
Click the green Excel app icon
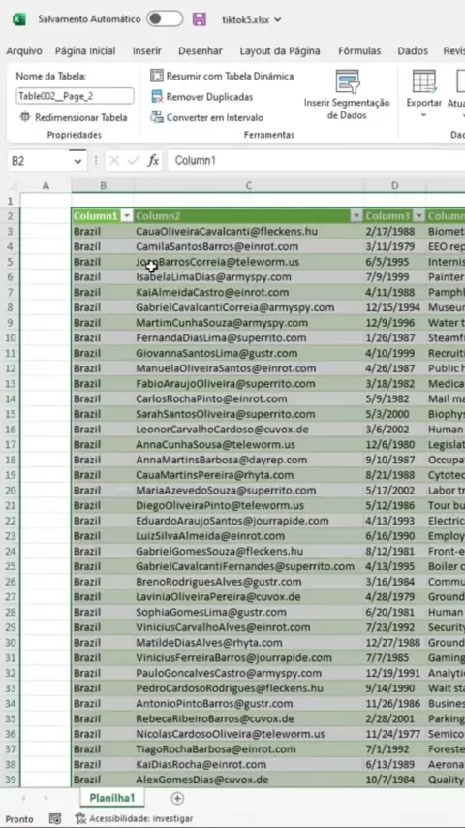tap(19, 19)
